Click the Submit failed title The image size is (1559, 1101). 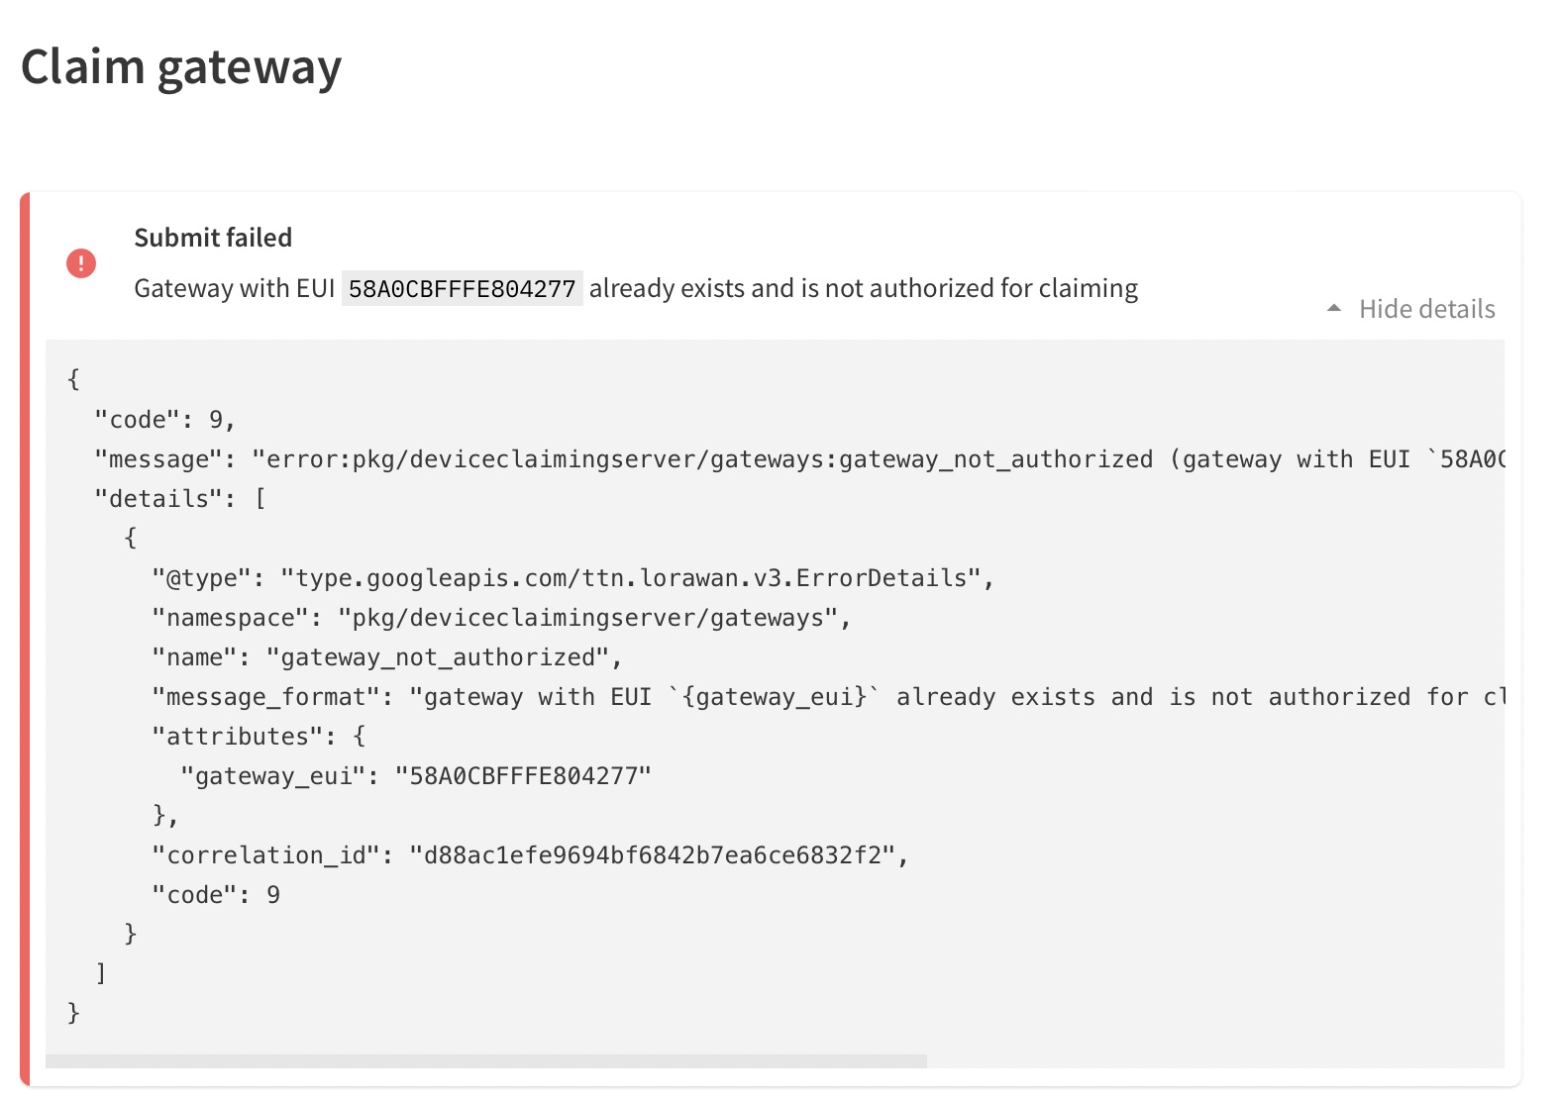point(213,238)
